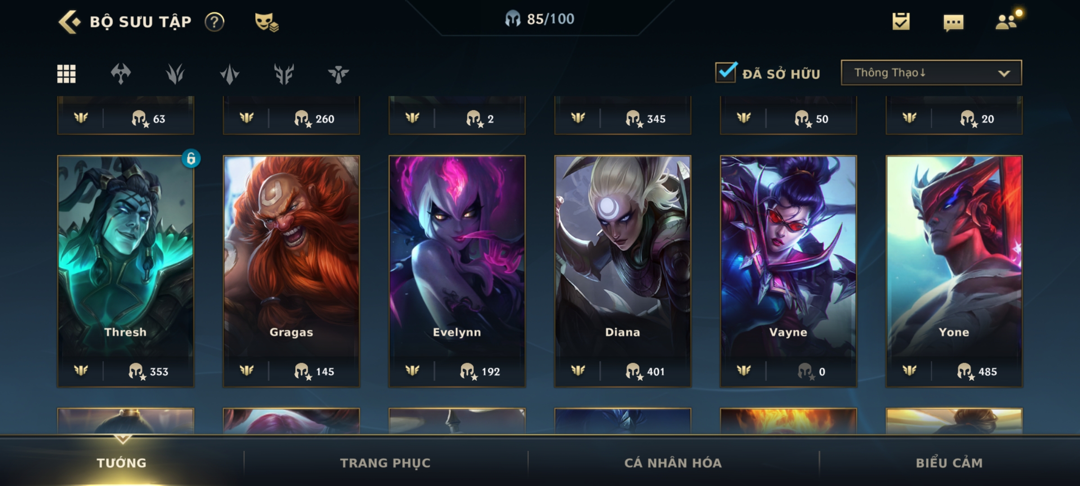Open the chat bubble icon
Screen dimensions: 1080x486
click(953, 22)
